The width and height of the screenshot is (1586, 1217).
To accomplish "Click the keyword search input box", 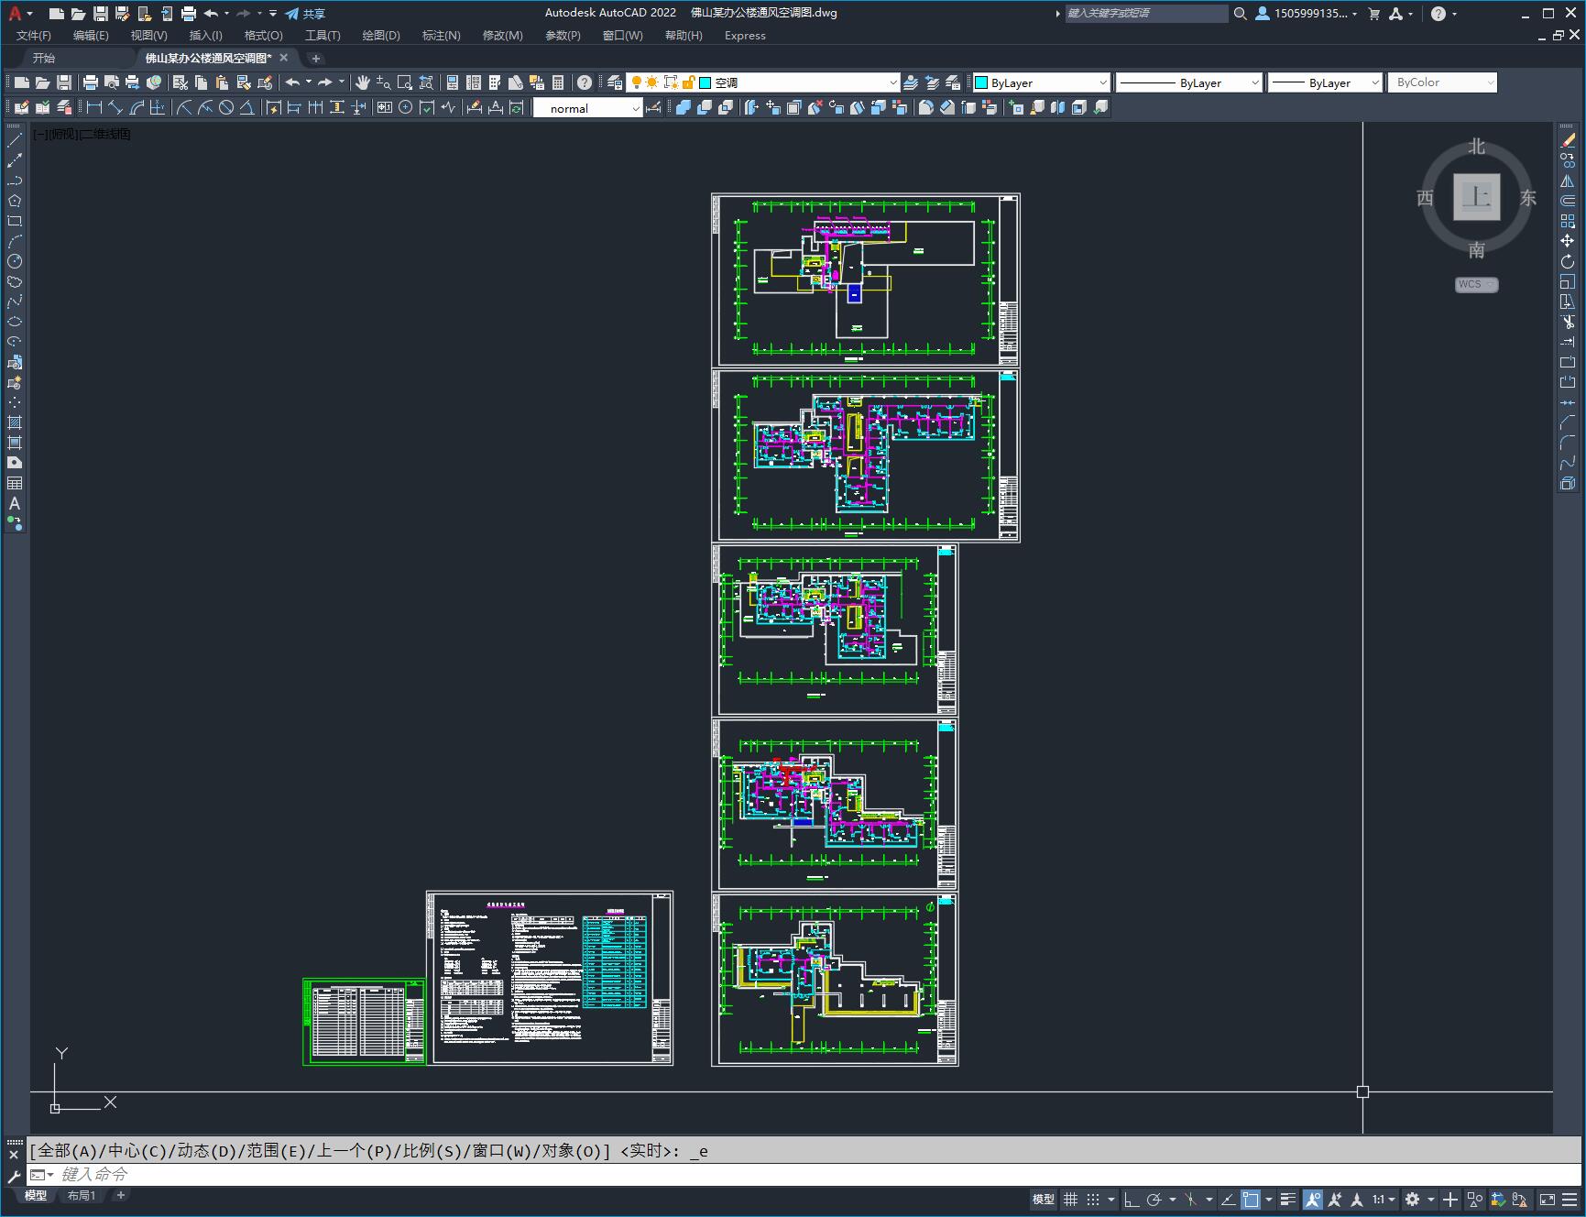I will [1146, 14].
